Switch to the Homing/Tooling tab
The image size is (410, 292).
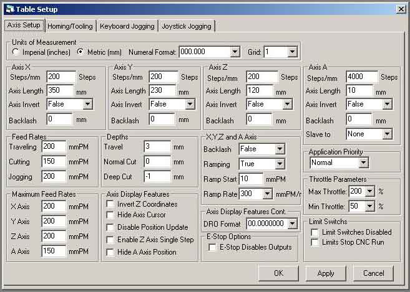pos(70,26)
